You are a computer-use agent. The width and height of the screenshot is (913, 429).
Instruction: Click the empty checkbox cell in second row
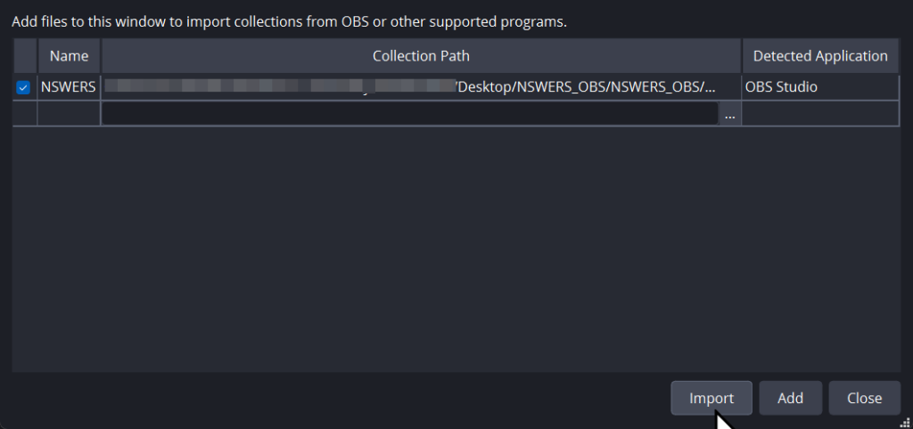[24, 114]
